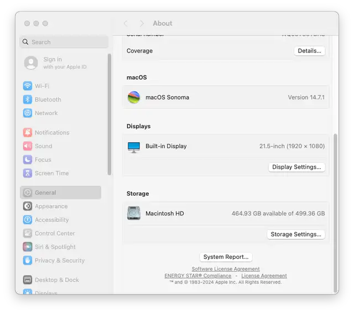Go back using the left chevron
This screenshot has width=354, height=313.
[x=126, y=23]
